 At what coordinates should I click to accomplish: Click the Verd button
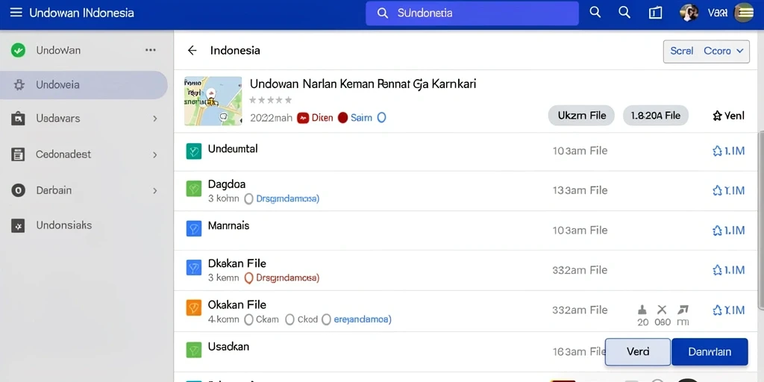tap(638, 352)
